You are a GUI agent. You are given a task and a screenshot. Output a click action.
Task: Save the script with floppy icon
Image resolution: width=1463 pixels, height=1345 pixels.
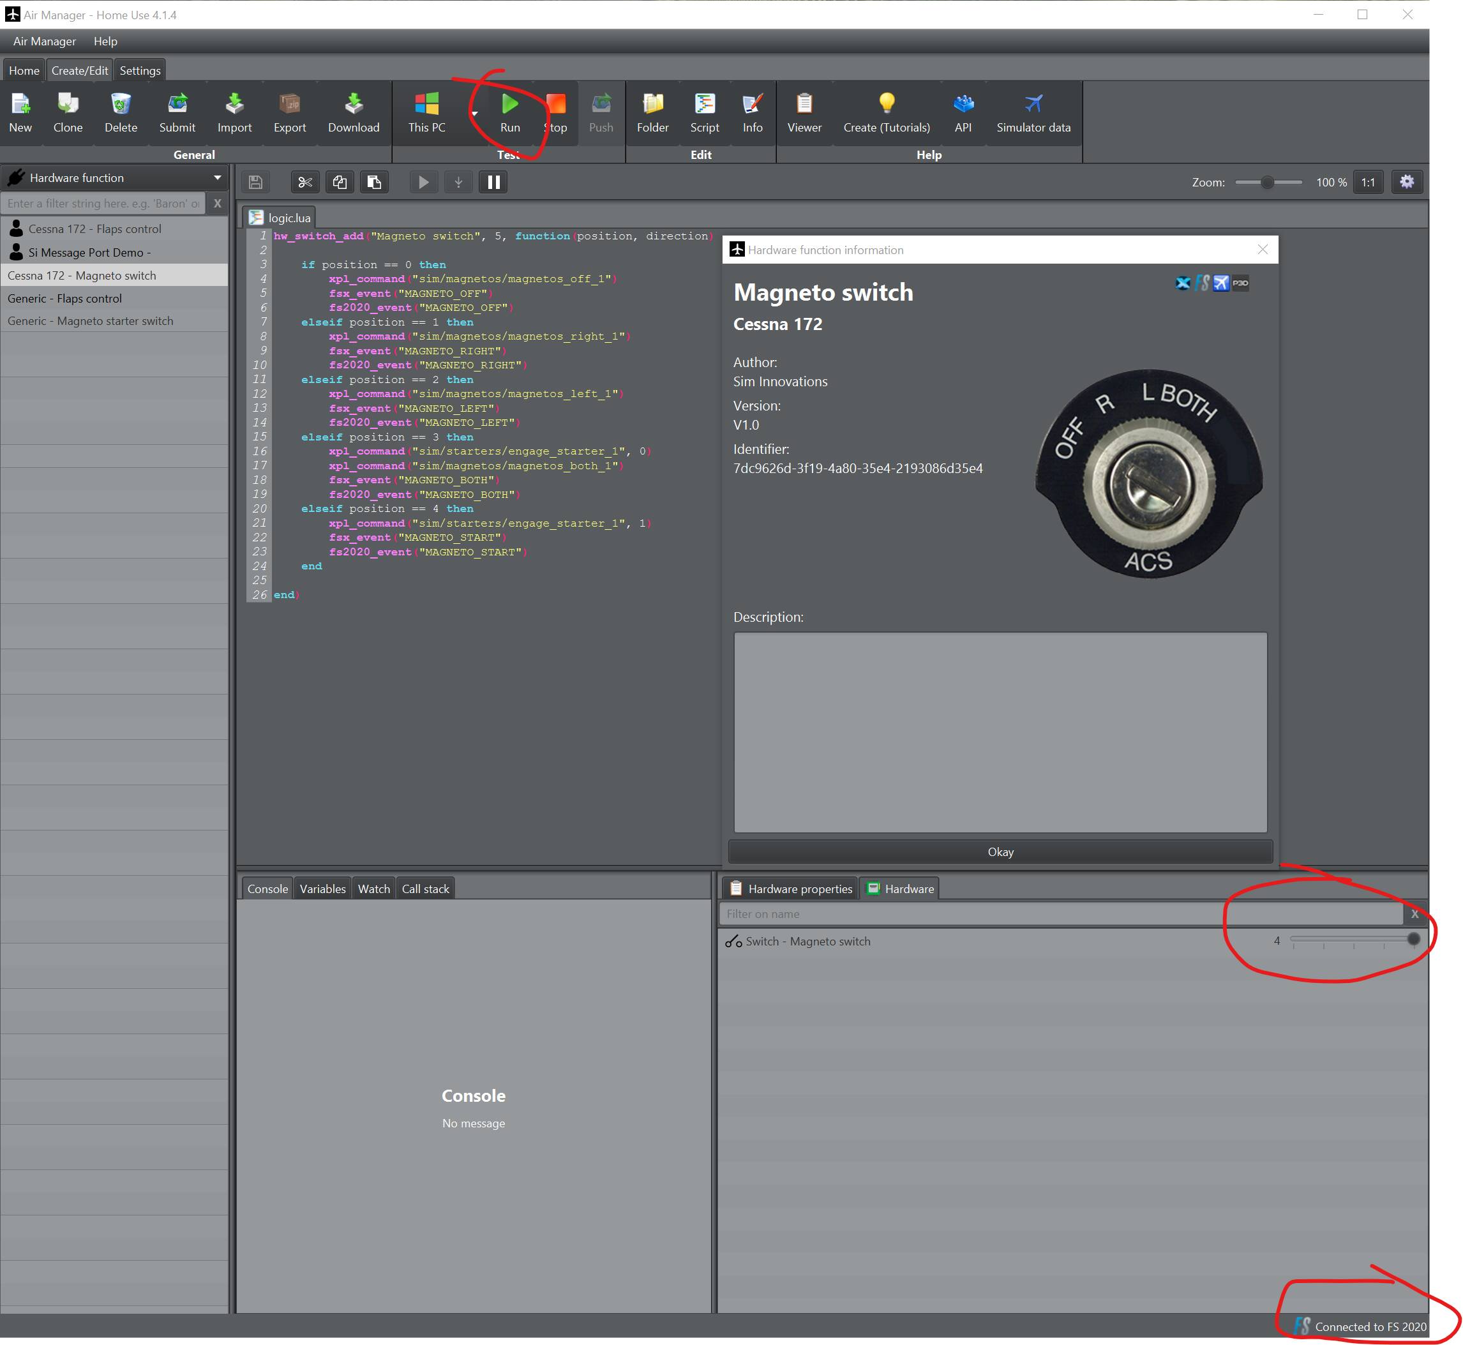[x=255, y=182]
